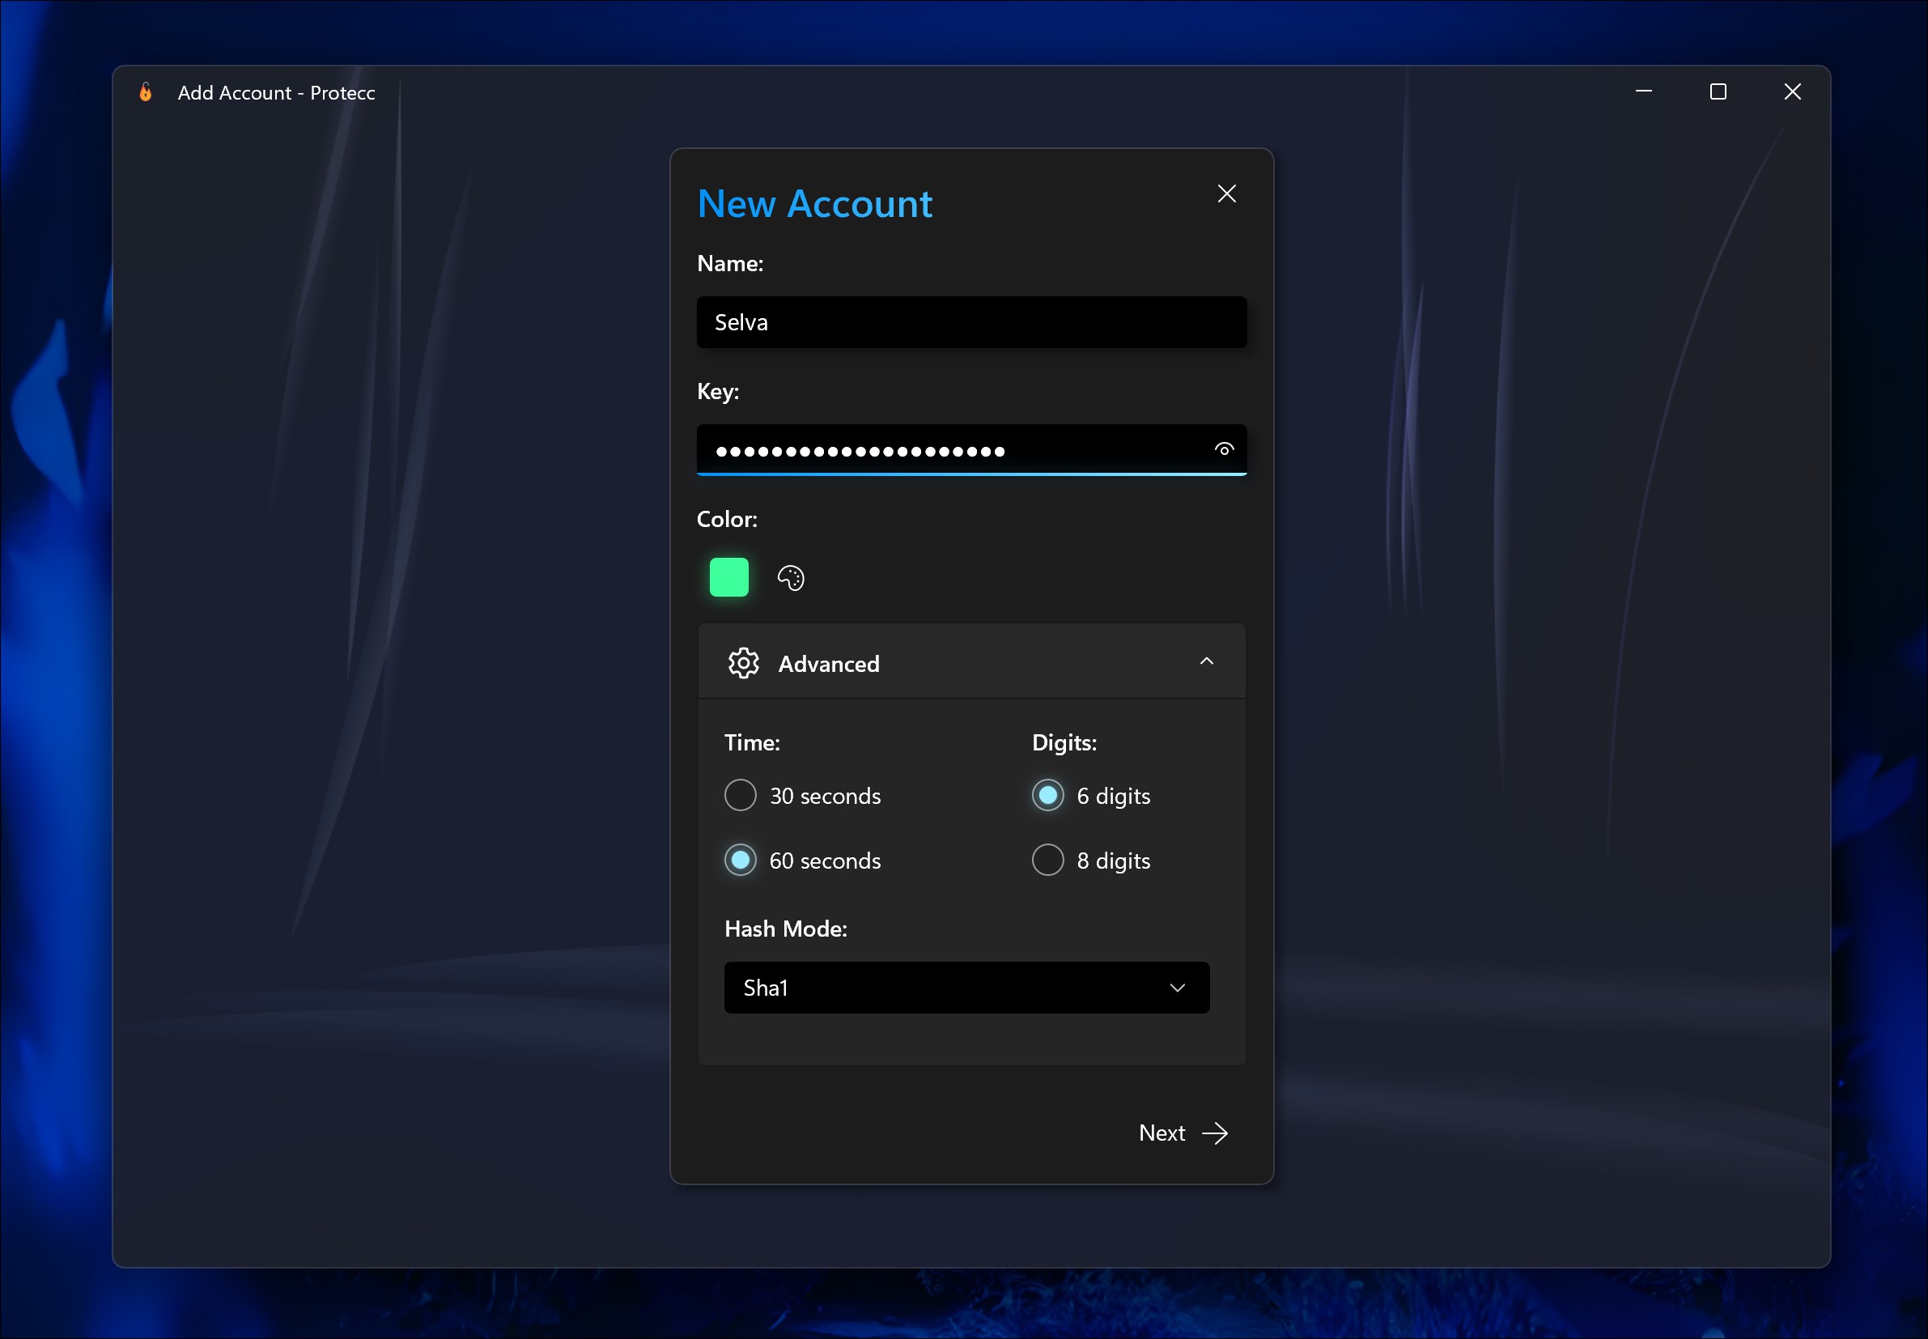Screen dimensions: 1928x1339
Task: Click the Advanced label text
Action: pyautogui.click(x=829, y=663)
